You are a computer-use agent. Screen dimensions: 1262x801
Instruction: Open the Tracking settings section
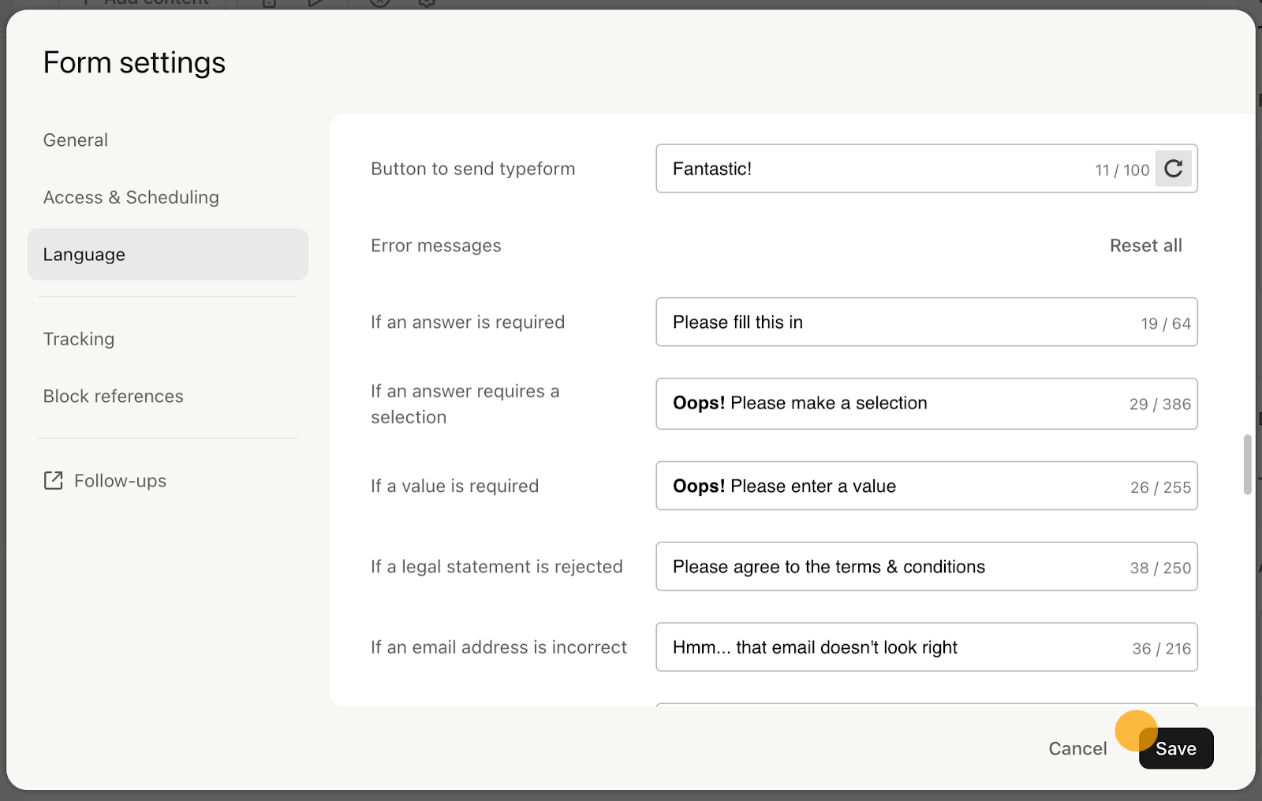[x=79, y=339]
